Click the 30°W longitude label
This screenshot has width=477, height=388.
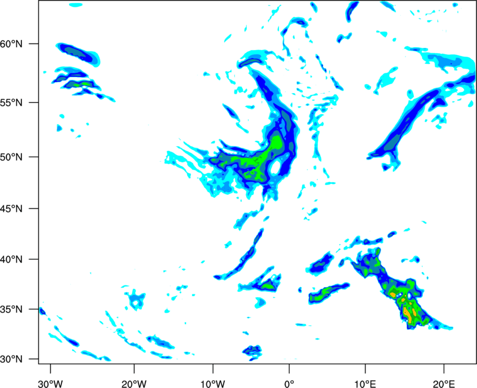click(50, 384)
